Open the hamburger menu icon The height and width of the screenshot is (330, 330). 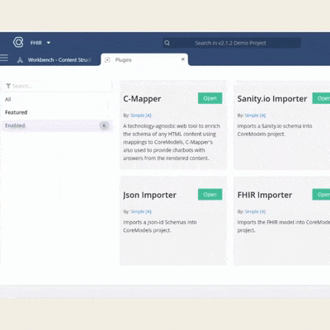coord(4,58)
